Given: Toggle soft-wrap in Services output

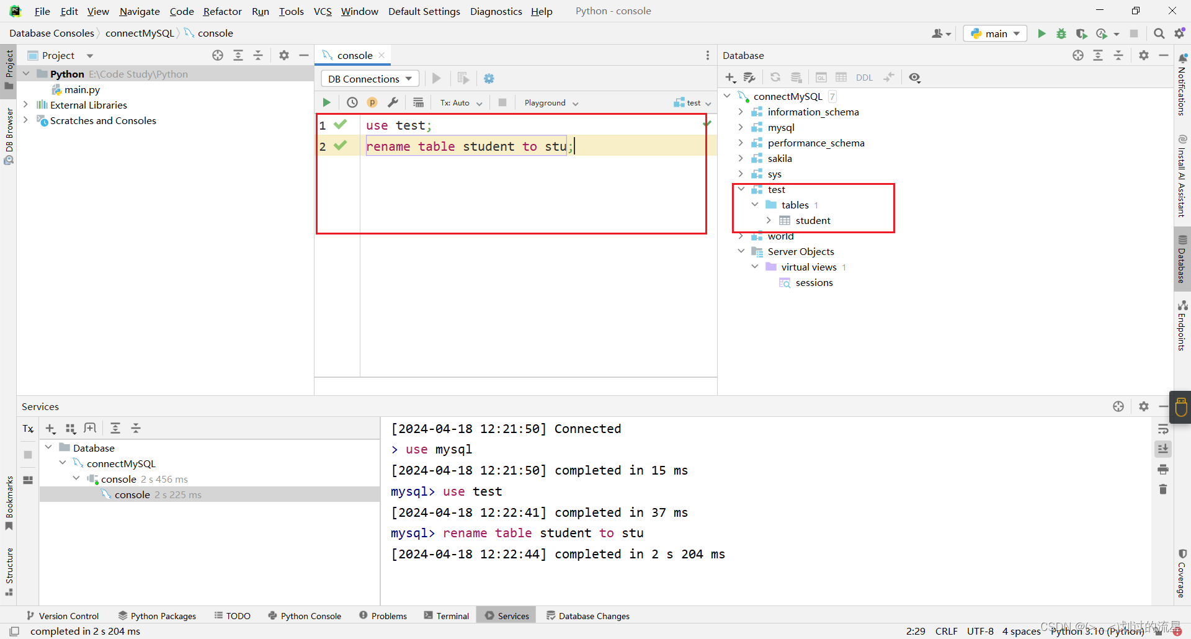Looking at the screenshot, I should point(1163,429).
